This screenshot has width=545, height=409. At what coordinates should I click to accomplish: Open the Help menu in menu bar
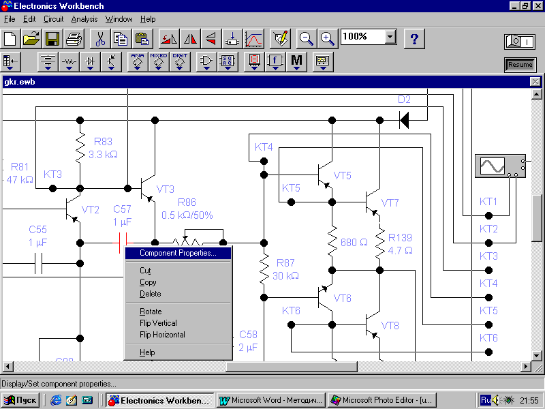[x=148, y=19]
